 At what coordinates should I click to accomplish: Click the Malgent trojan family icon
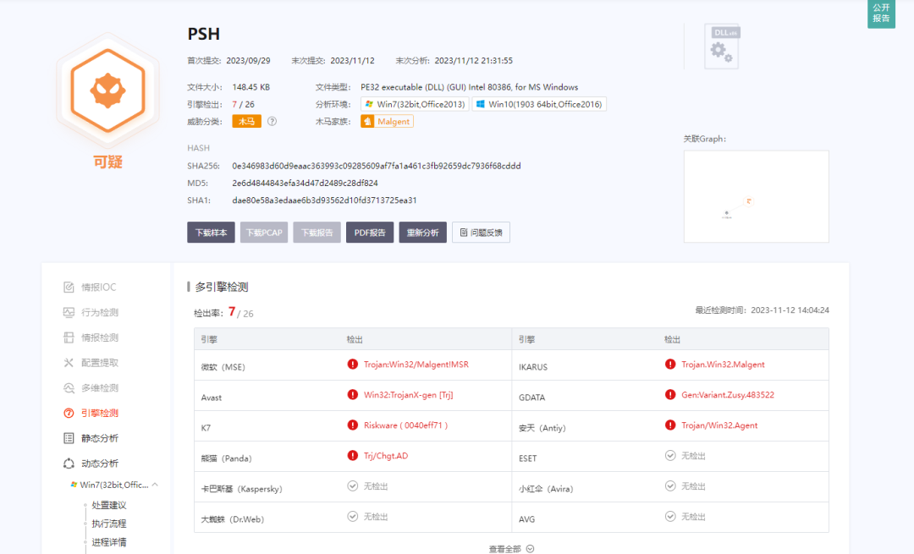click(367, 121)
